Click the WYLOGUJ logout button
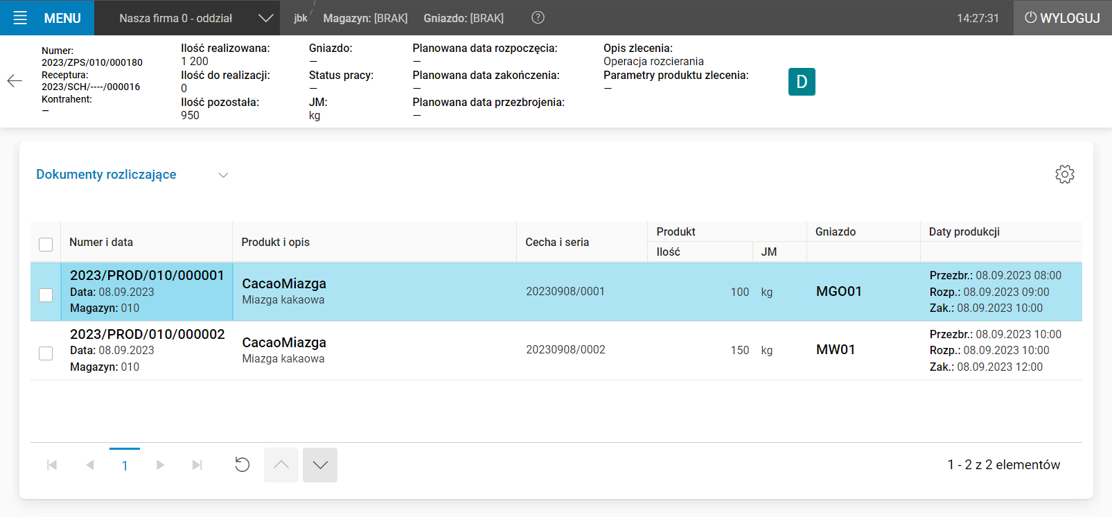The image size is (1112, 517). (1062, 18)
